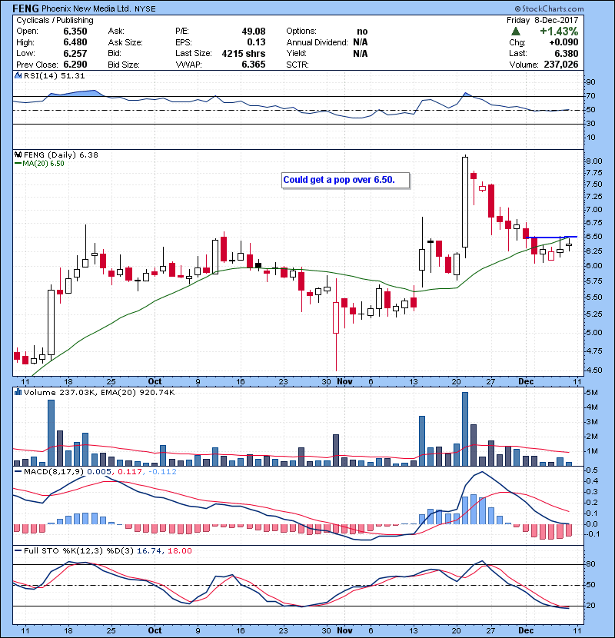Click the Prev Close value 6.290
This screenshot has width=615, height=638.
75,65
